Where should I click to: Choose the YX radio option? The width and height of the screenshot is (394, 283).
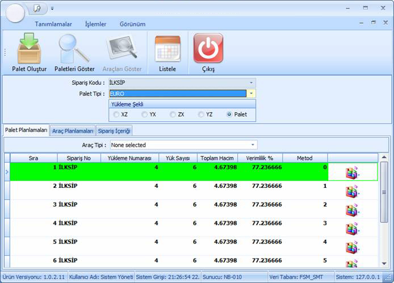pos(145,114)
